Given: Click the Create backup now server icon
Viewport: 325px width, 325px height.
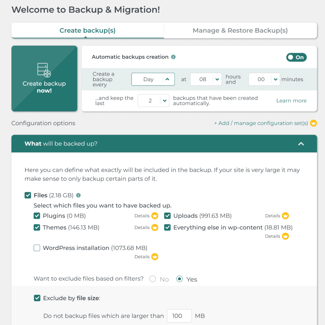Looking at the screenshot, I should pos(44,70).
